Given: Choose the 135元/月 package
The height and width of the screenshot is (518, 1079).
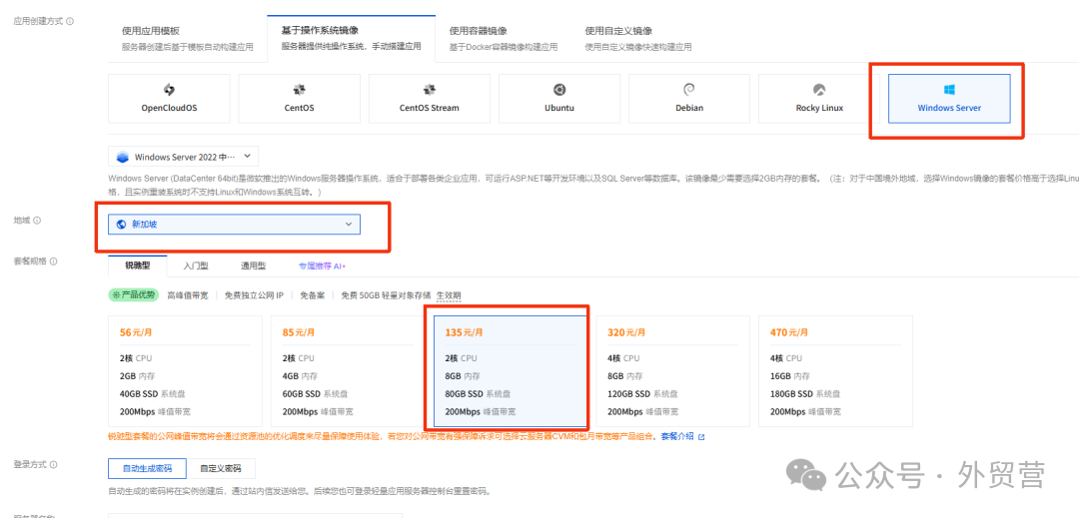Looking at the screenshot, I should tap(511, 371).
